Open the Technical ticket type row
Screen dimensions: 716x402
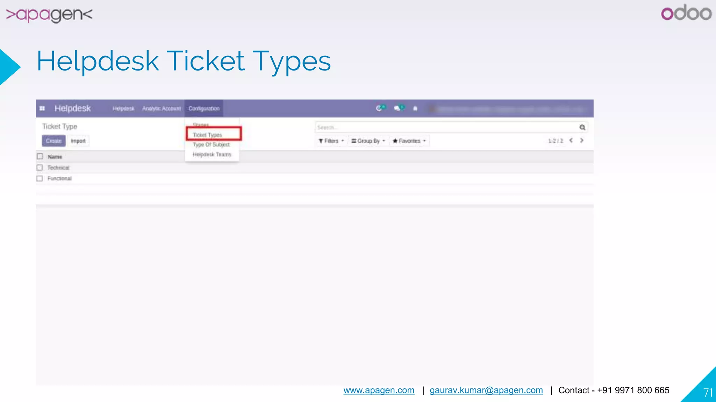point(315,167)
